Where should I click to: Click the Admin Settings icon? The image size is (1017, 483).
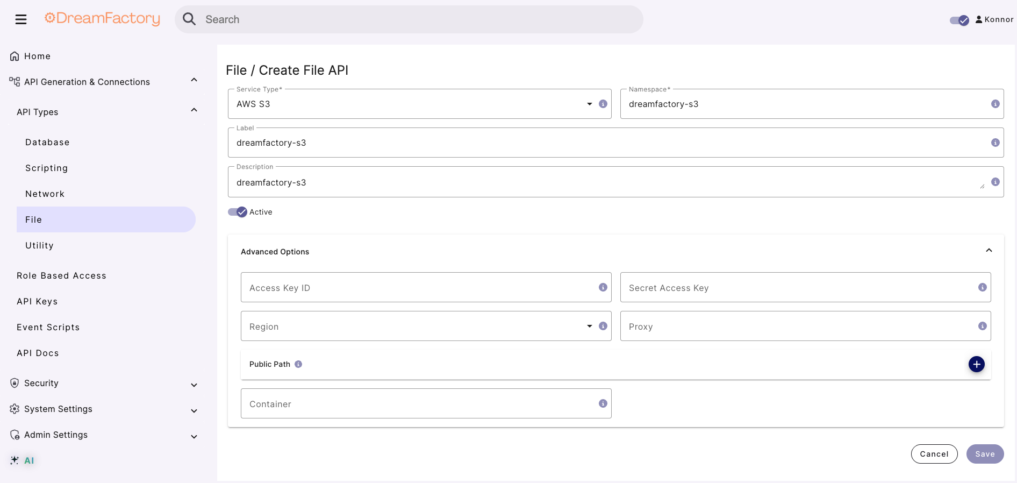pyautogui.click(x=15, y=435)
